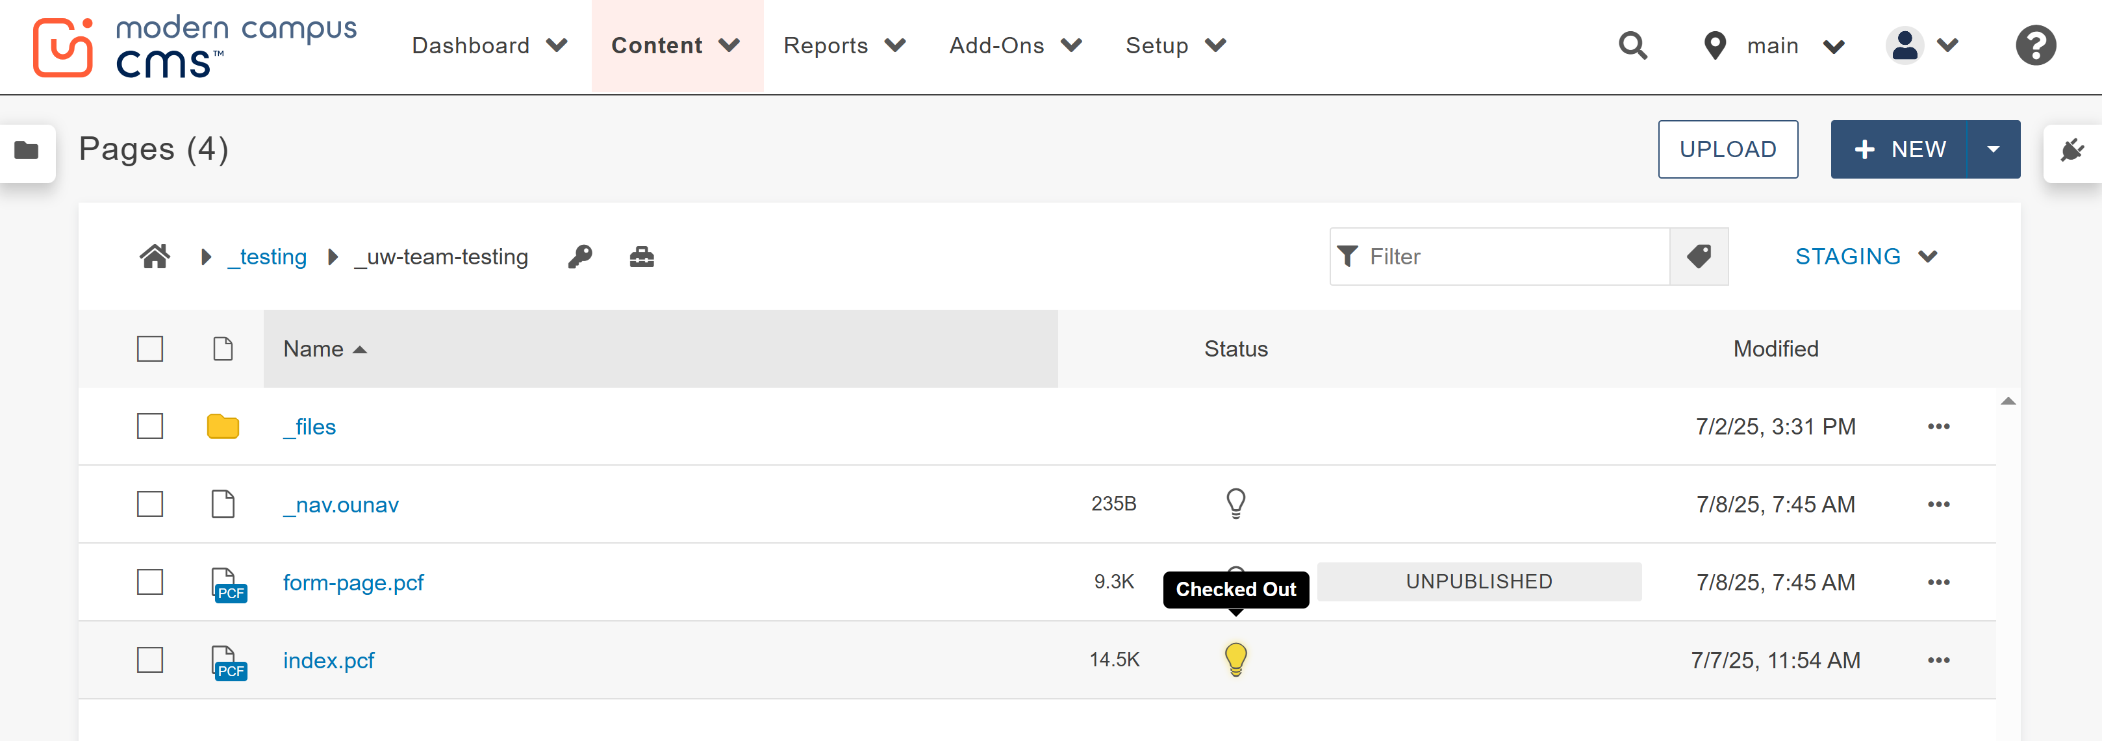The width and height of the screenshot is (2102, 741).
Task: Open the Reports menu
Action: [826, 45]
